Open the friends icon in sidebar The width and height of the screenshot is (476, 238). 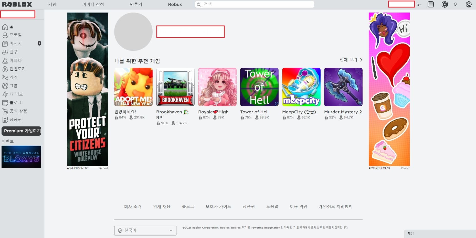5,52
